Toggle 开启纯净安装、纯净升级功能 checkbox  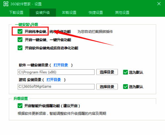click(x=20, y=32)
